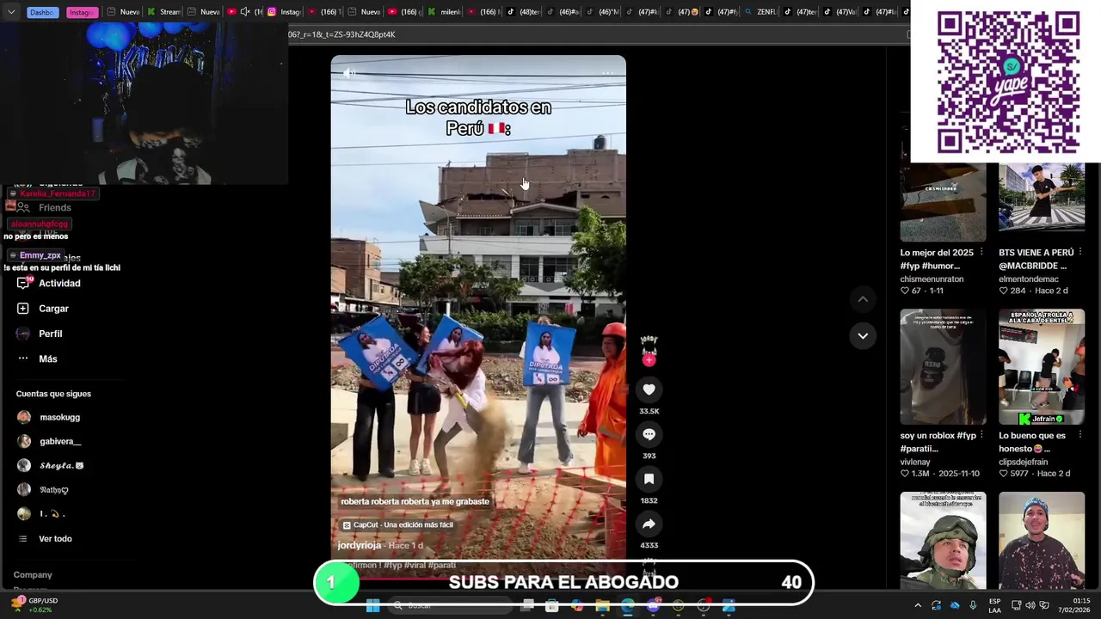Open OneDrive cloud tray icon

(955, 605)
